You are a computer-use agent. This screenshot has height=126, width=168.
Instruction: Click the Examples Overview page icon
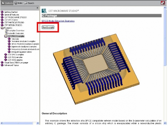pyautogui.click(x=6, y=31)
